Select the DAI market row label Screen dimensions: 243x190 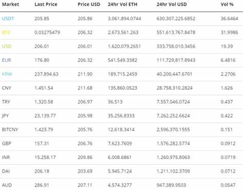(6, 171)
